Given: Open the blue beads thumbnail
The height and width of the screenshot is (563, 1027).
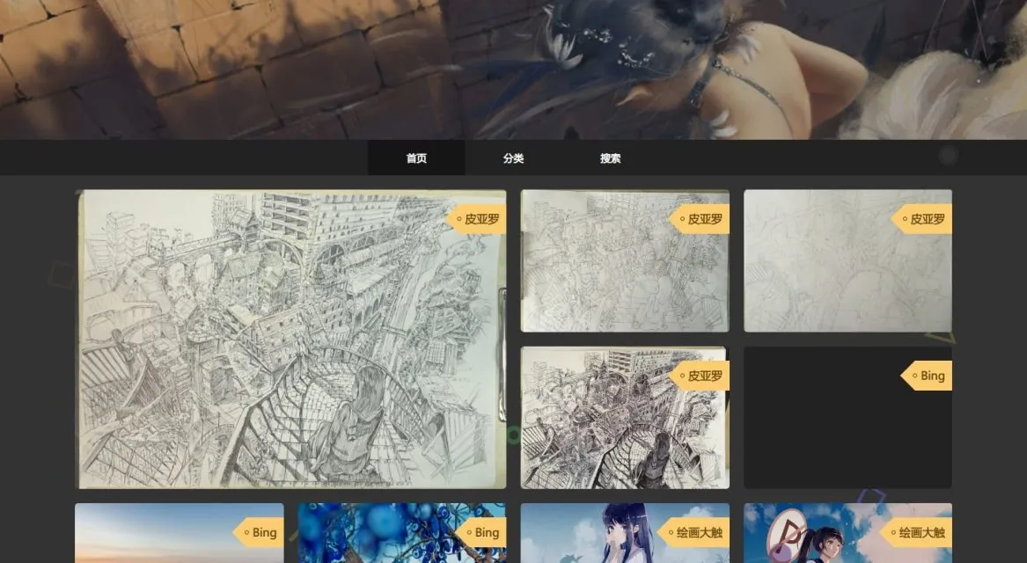Looking at the screenshot, I should [378, 537].
